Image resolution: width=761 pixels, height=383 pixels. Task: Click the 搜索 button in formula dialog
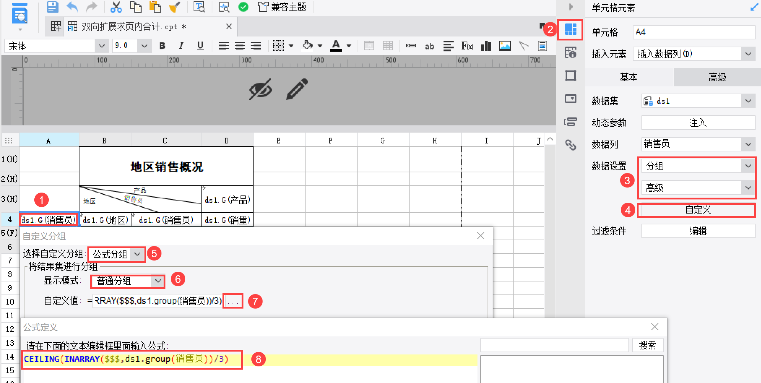point(648,345)
